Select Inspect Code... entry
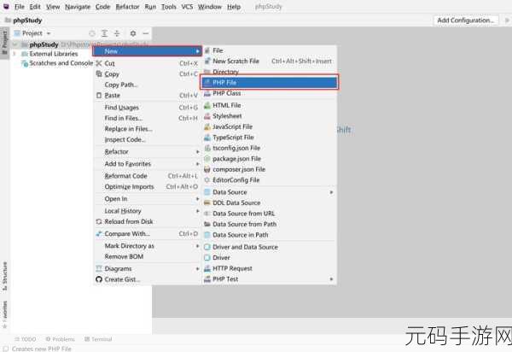Screen dimensions: 512x352 pyautogui.click(x=148, y=140)
